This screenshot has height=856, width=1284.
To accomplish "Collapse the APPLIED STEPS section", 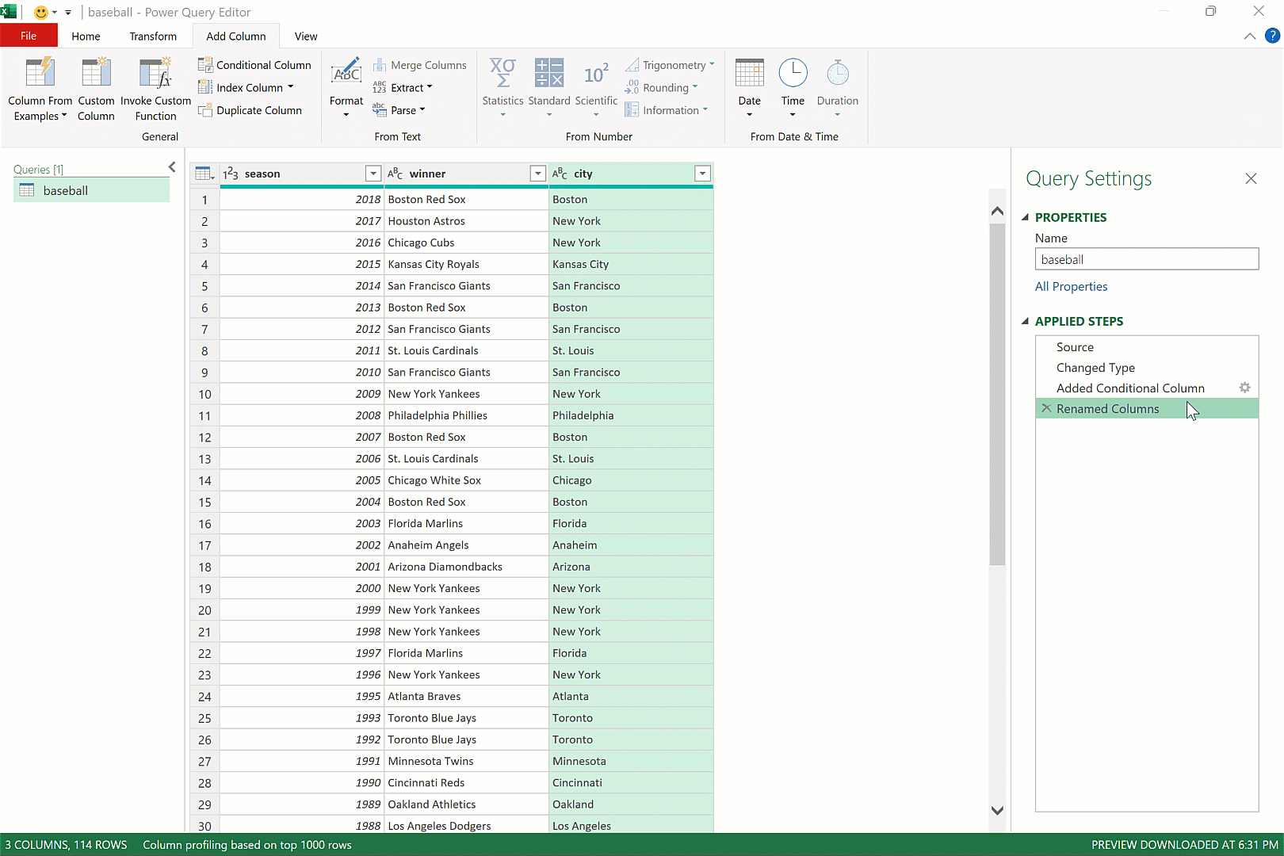I will point(1025,321).
